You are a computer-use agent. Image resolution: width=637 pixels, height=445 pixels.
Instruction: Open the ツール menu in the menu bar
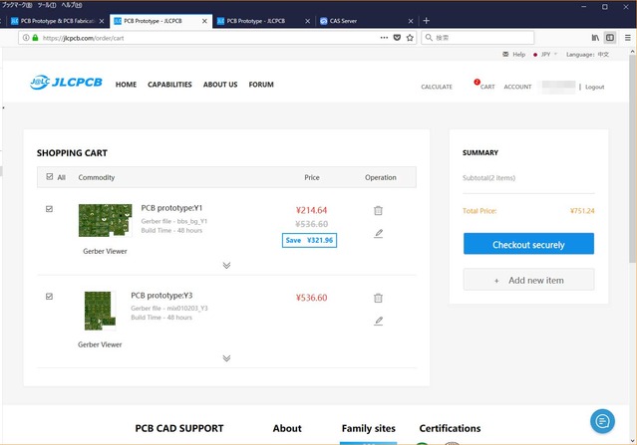[47, 5]
